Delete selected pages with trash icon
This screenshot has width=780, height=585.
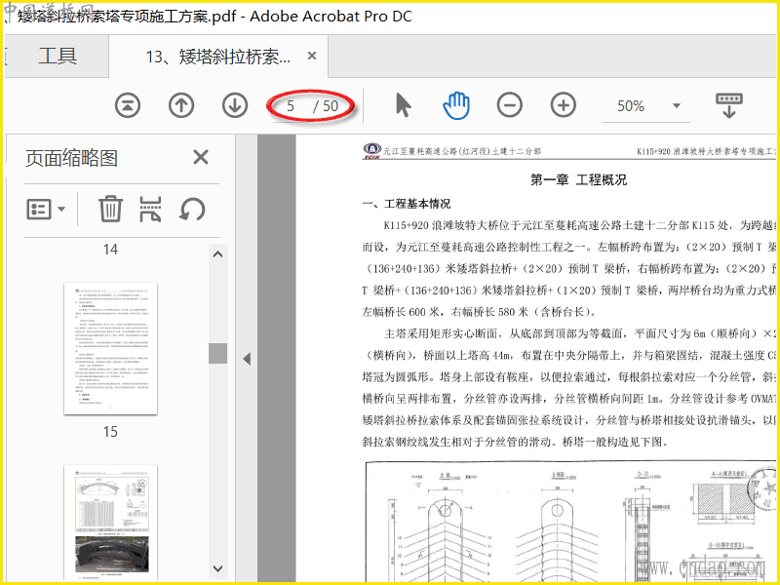click(x=110, y=209)
